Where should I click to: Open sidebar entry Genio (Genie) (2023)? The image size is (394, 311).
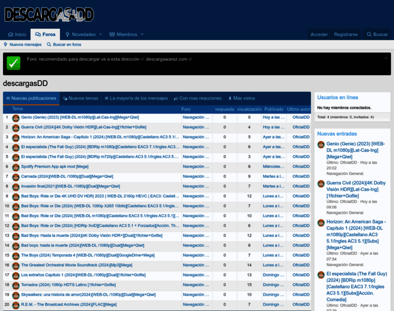[356, 150]
